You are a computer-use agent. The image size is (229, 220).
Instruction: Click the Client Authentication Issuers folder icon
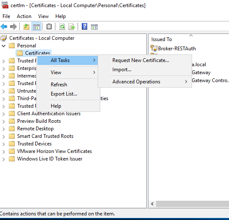coord(12,114)
